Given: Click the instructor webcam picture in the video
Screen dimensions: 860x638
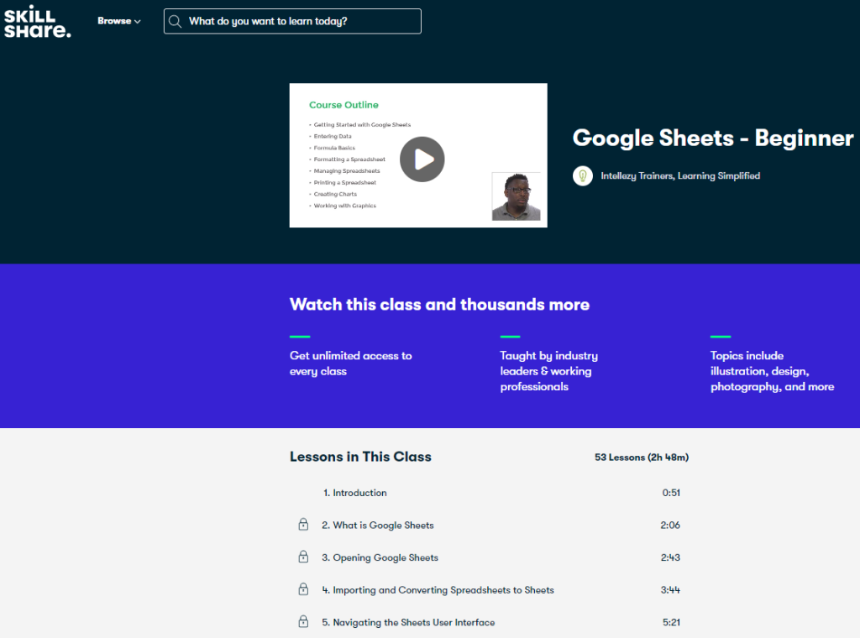Looking at the screenshot, I should 517,196.
